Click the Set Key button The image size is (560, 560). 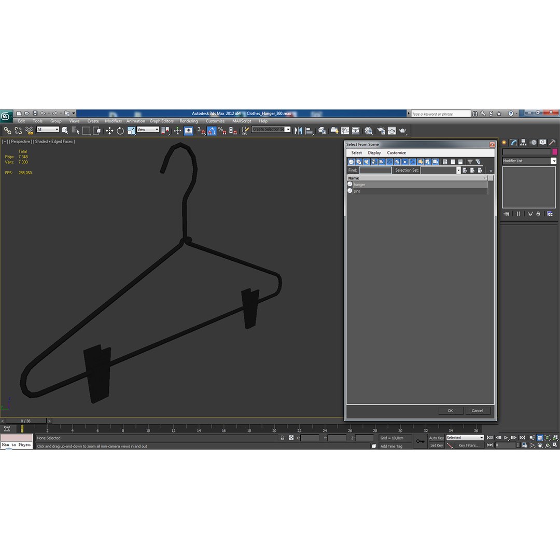pyautogui.click(x=436, y=445)
